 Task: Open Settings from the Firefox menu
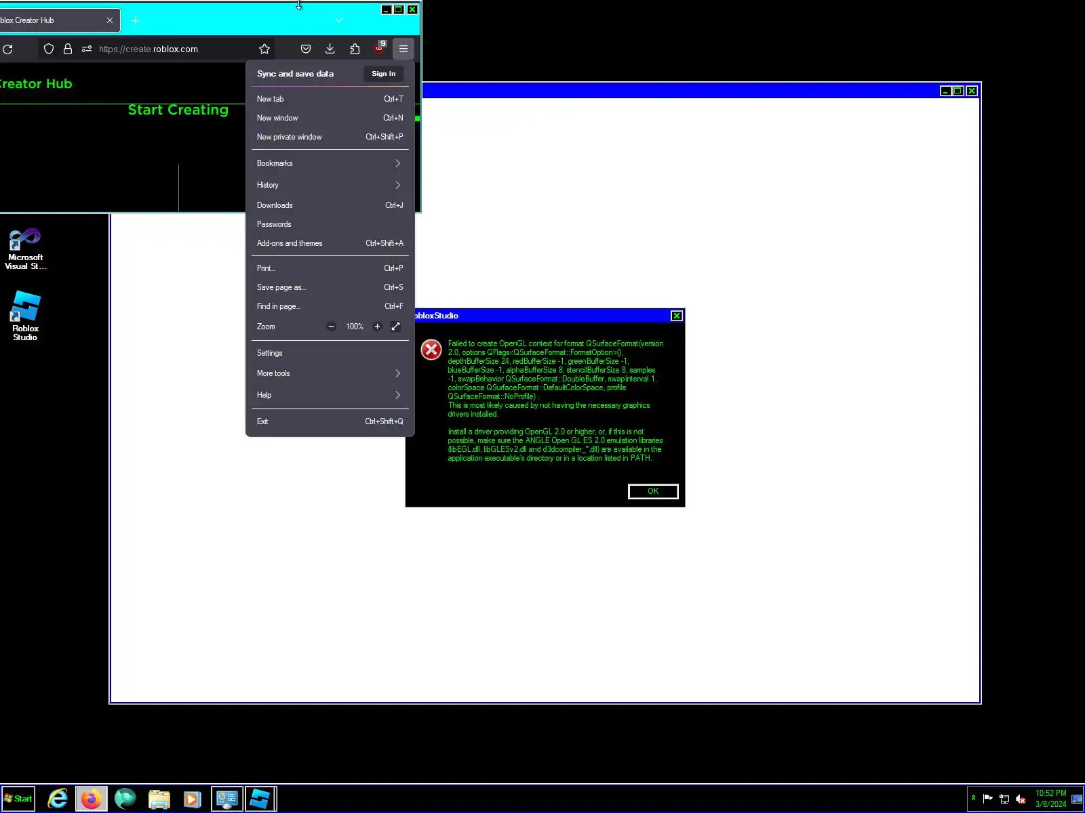(330, 353)
